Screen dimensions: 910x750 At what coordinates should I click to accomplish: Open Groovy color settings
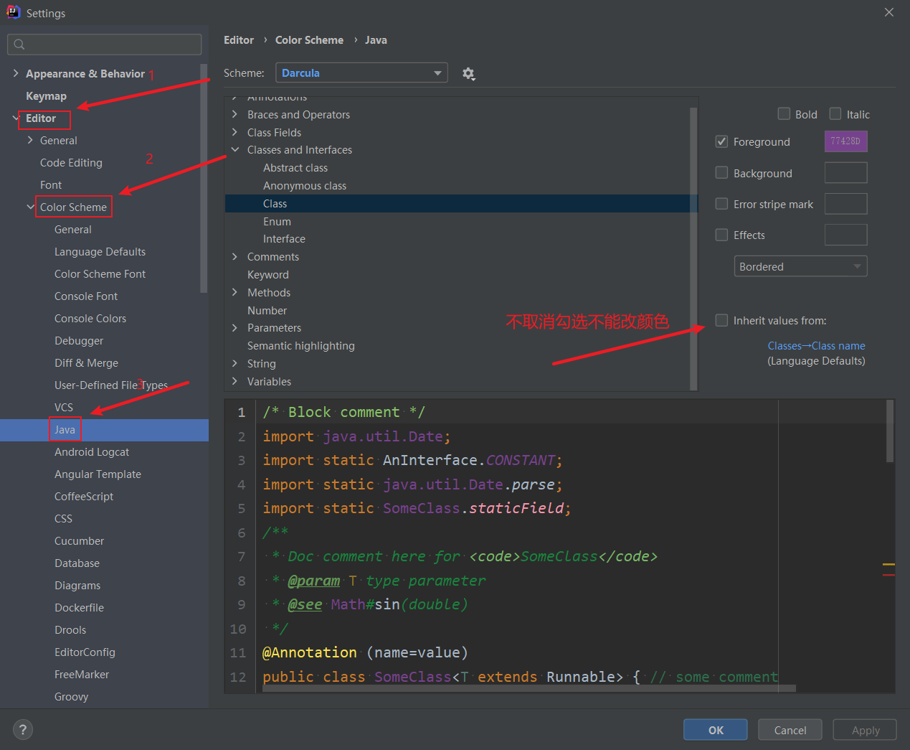pyautogui.click(x=71, y=696)
